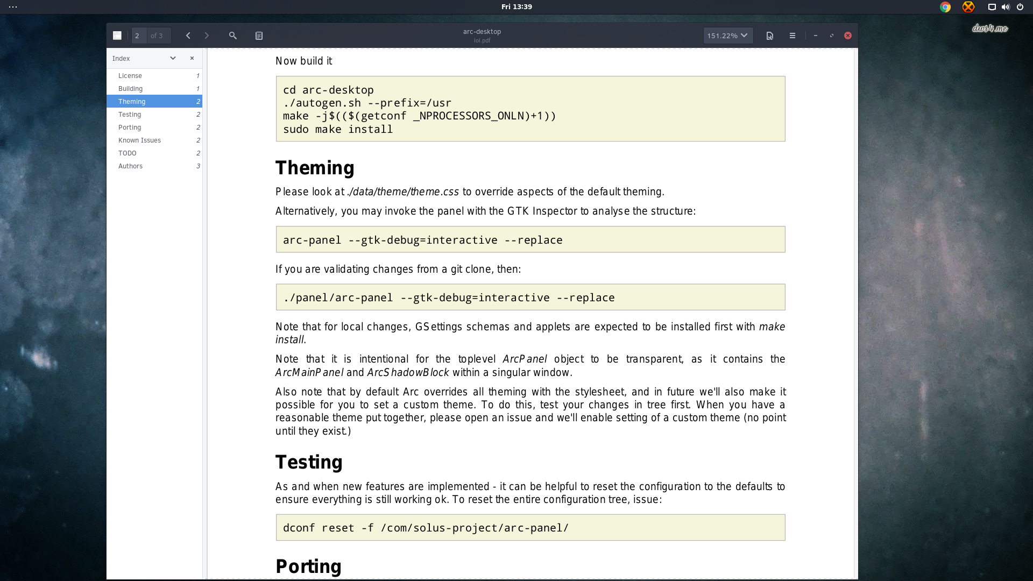Minimize the arc-desktop window
Viewport: 1033px width, 581px height.
pos(816,36)
